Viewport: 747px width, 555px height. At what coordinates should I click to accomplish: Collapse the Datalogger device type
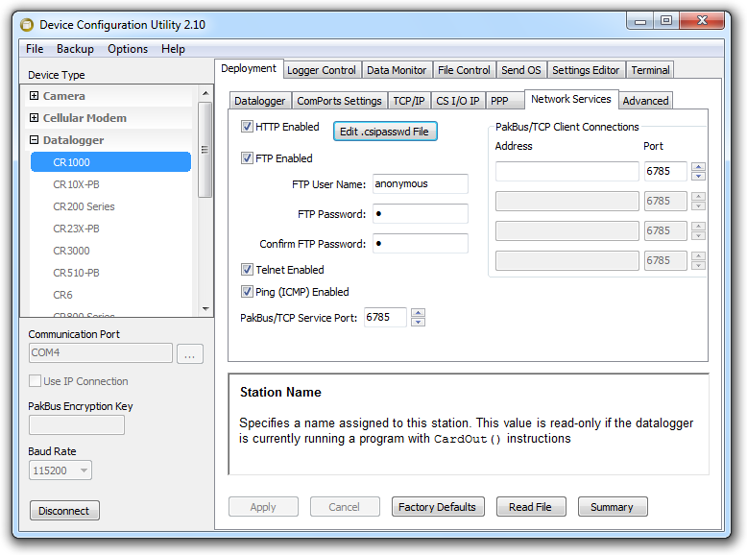coord(34,140)
